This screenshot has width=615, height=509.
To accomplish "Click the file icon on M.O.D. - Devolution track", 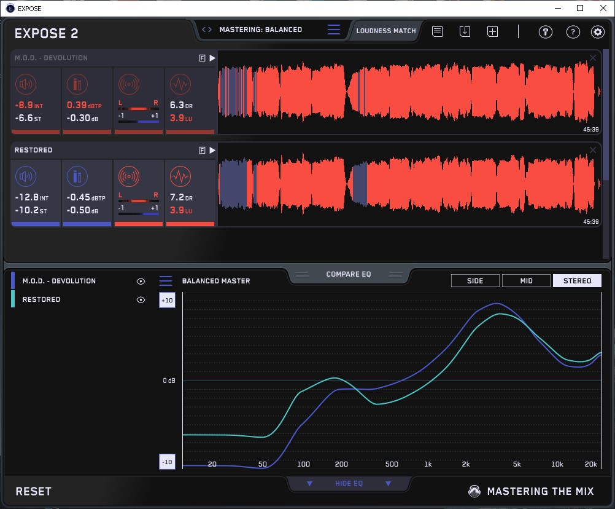I will (x=202, y=58).
